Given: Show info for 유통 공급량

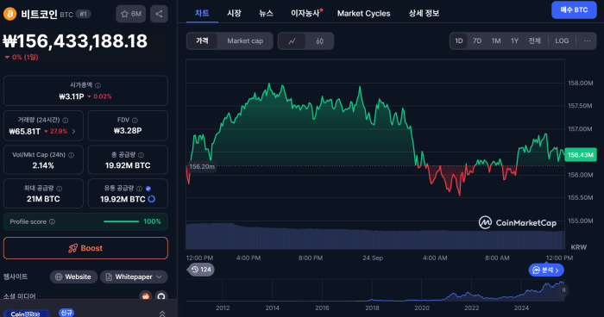Looking at the screenshot, I should coord(140,189).
